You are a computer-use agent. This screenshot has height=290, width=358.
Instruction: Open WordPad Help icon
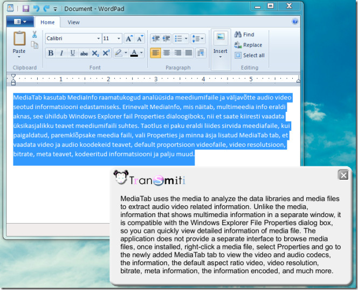coord(295,22)
